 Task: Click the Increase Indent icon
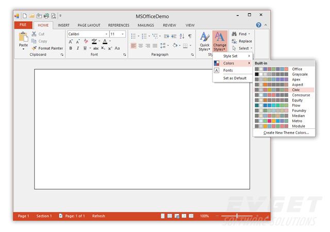174,36
